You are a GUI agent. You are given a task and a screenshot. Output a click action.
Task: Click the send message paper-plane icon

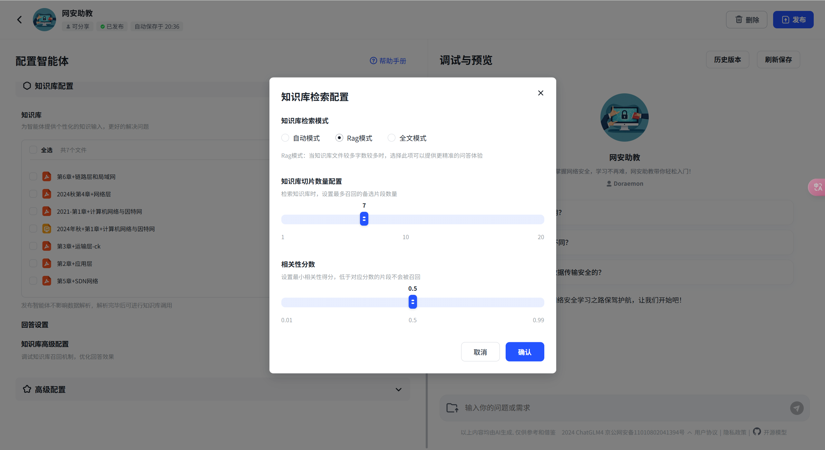click(797, 408)
